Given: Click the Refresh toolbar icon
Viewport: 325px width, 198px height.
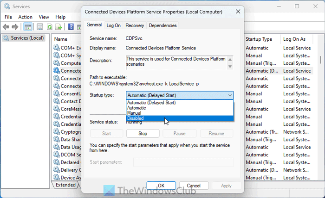Looking at the screenshot, I should pos(50,27).
